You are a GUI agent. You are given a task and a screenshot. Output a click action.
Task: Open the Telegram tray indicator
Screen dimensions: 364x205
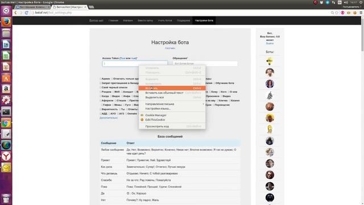coord(328,2)
